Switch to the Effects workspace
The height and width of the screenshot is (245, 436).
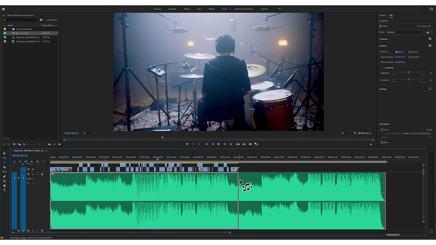coord(211,9)
